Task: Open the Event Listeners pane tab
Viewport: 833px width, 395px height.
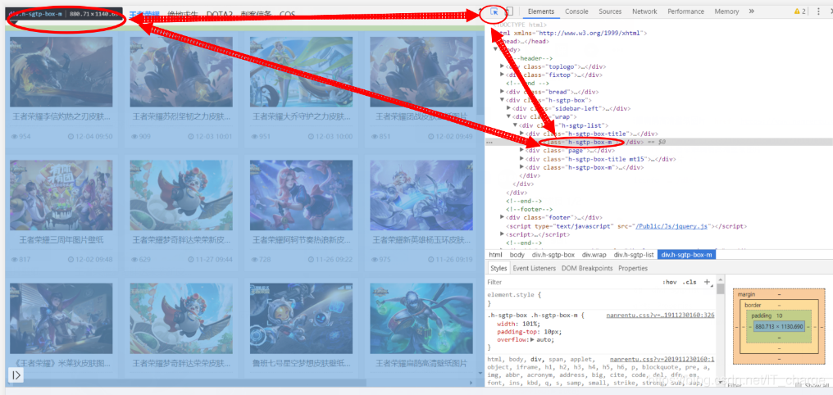Action: [x=534, y=268]
